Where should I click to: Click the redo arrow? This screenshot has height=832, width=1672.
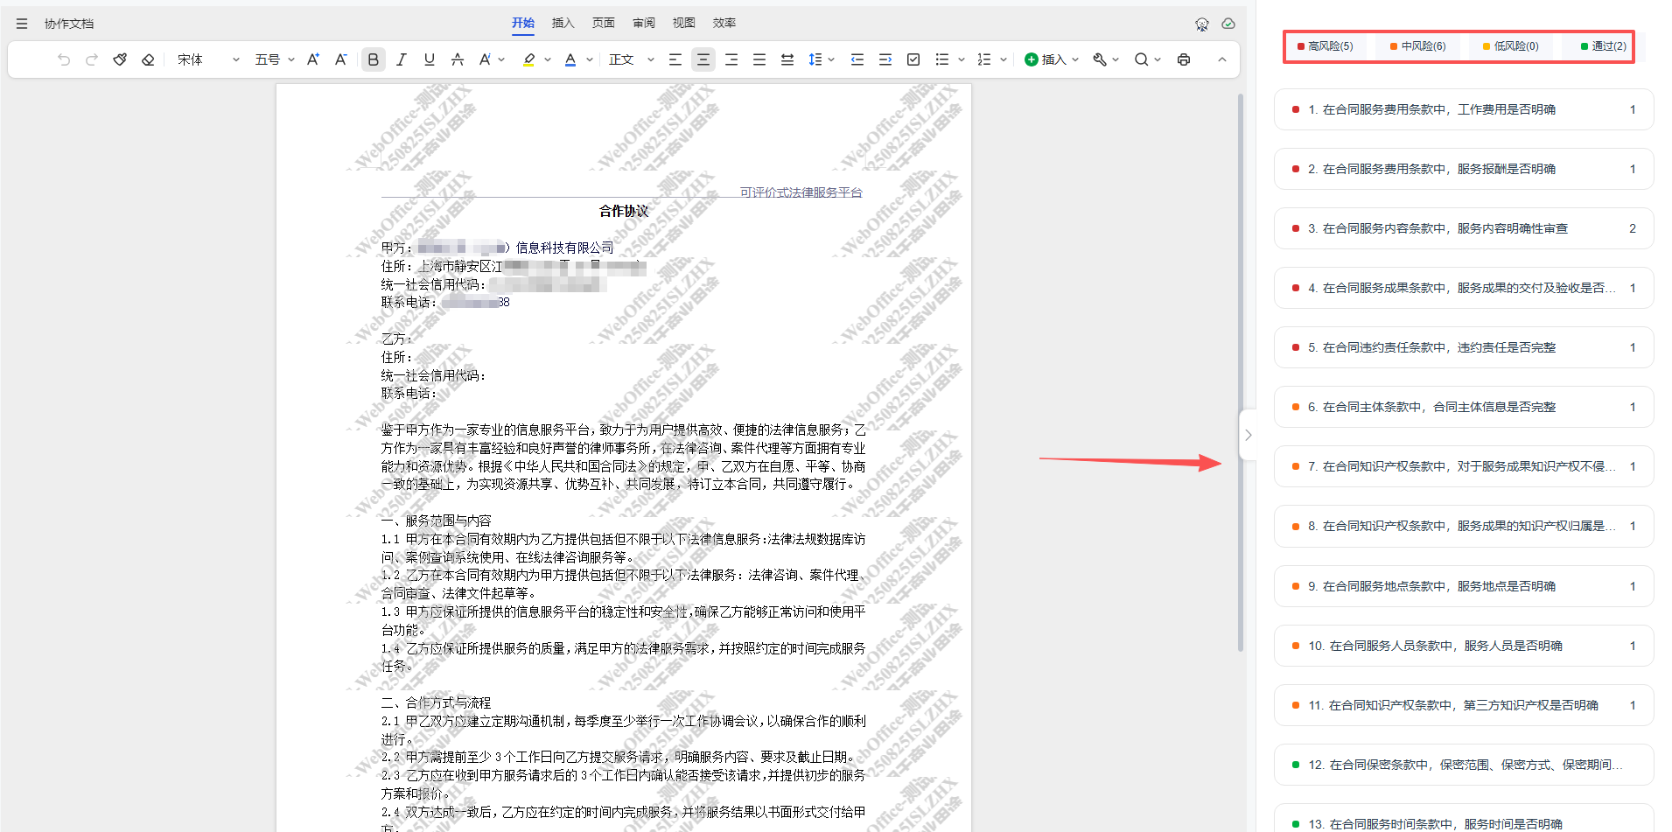[92, 59]
